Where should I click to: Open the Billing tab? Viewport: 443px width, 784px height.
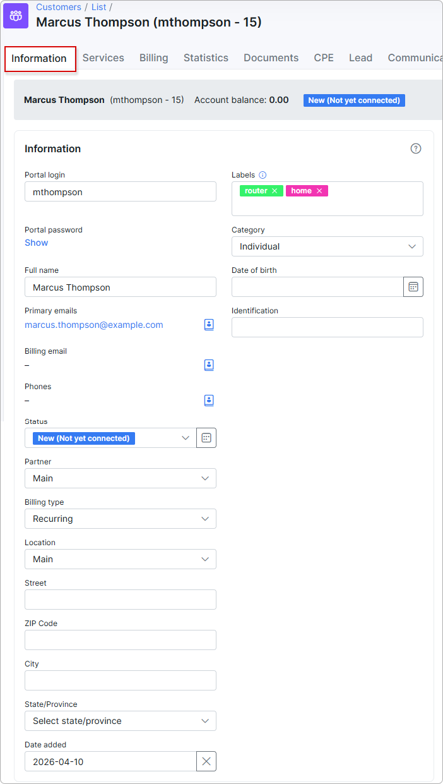(x=154, y=57)
